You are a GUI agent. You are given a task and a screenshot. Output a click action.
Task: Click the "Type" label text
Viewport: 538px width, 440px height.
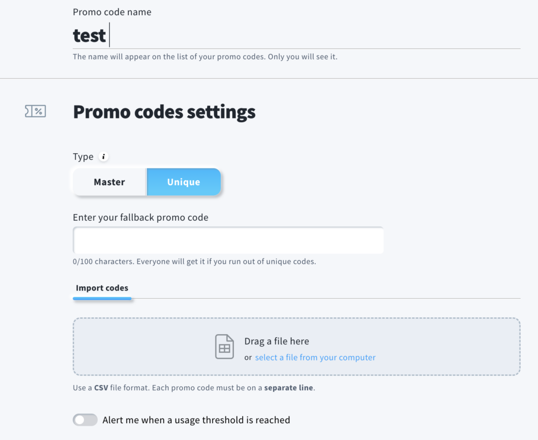83,157
